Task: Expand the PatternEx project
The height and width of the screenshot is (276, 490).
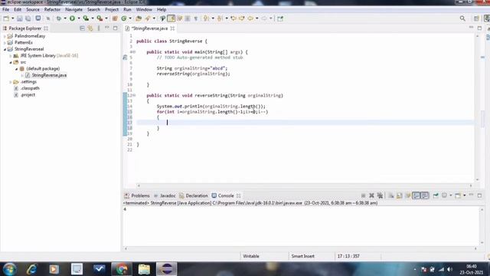Action: click(5, 43)
